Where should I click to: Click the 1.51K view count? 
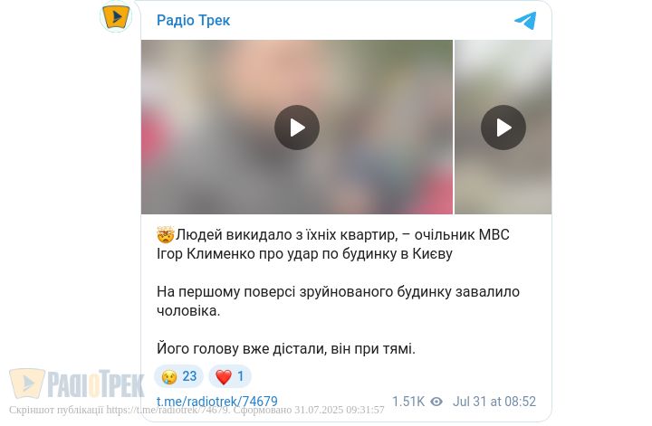(408, 402)
